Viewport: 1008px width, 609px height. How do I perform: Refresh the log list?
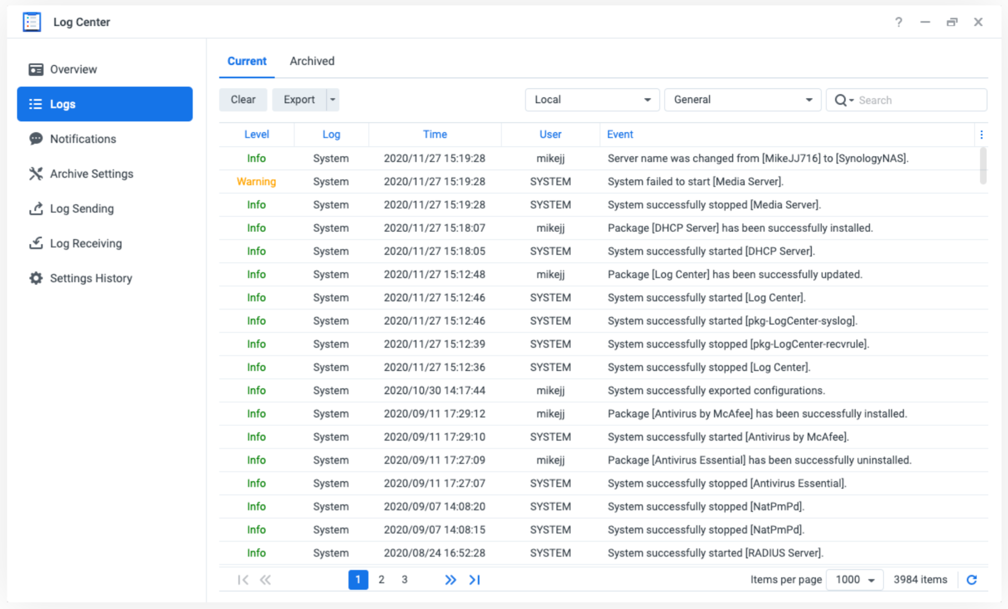(x=972, y=580)
